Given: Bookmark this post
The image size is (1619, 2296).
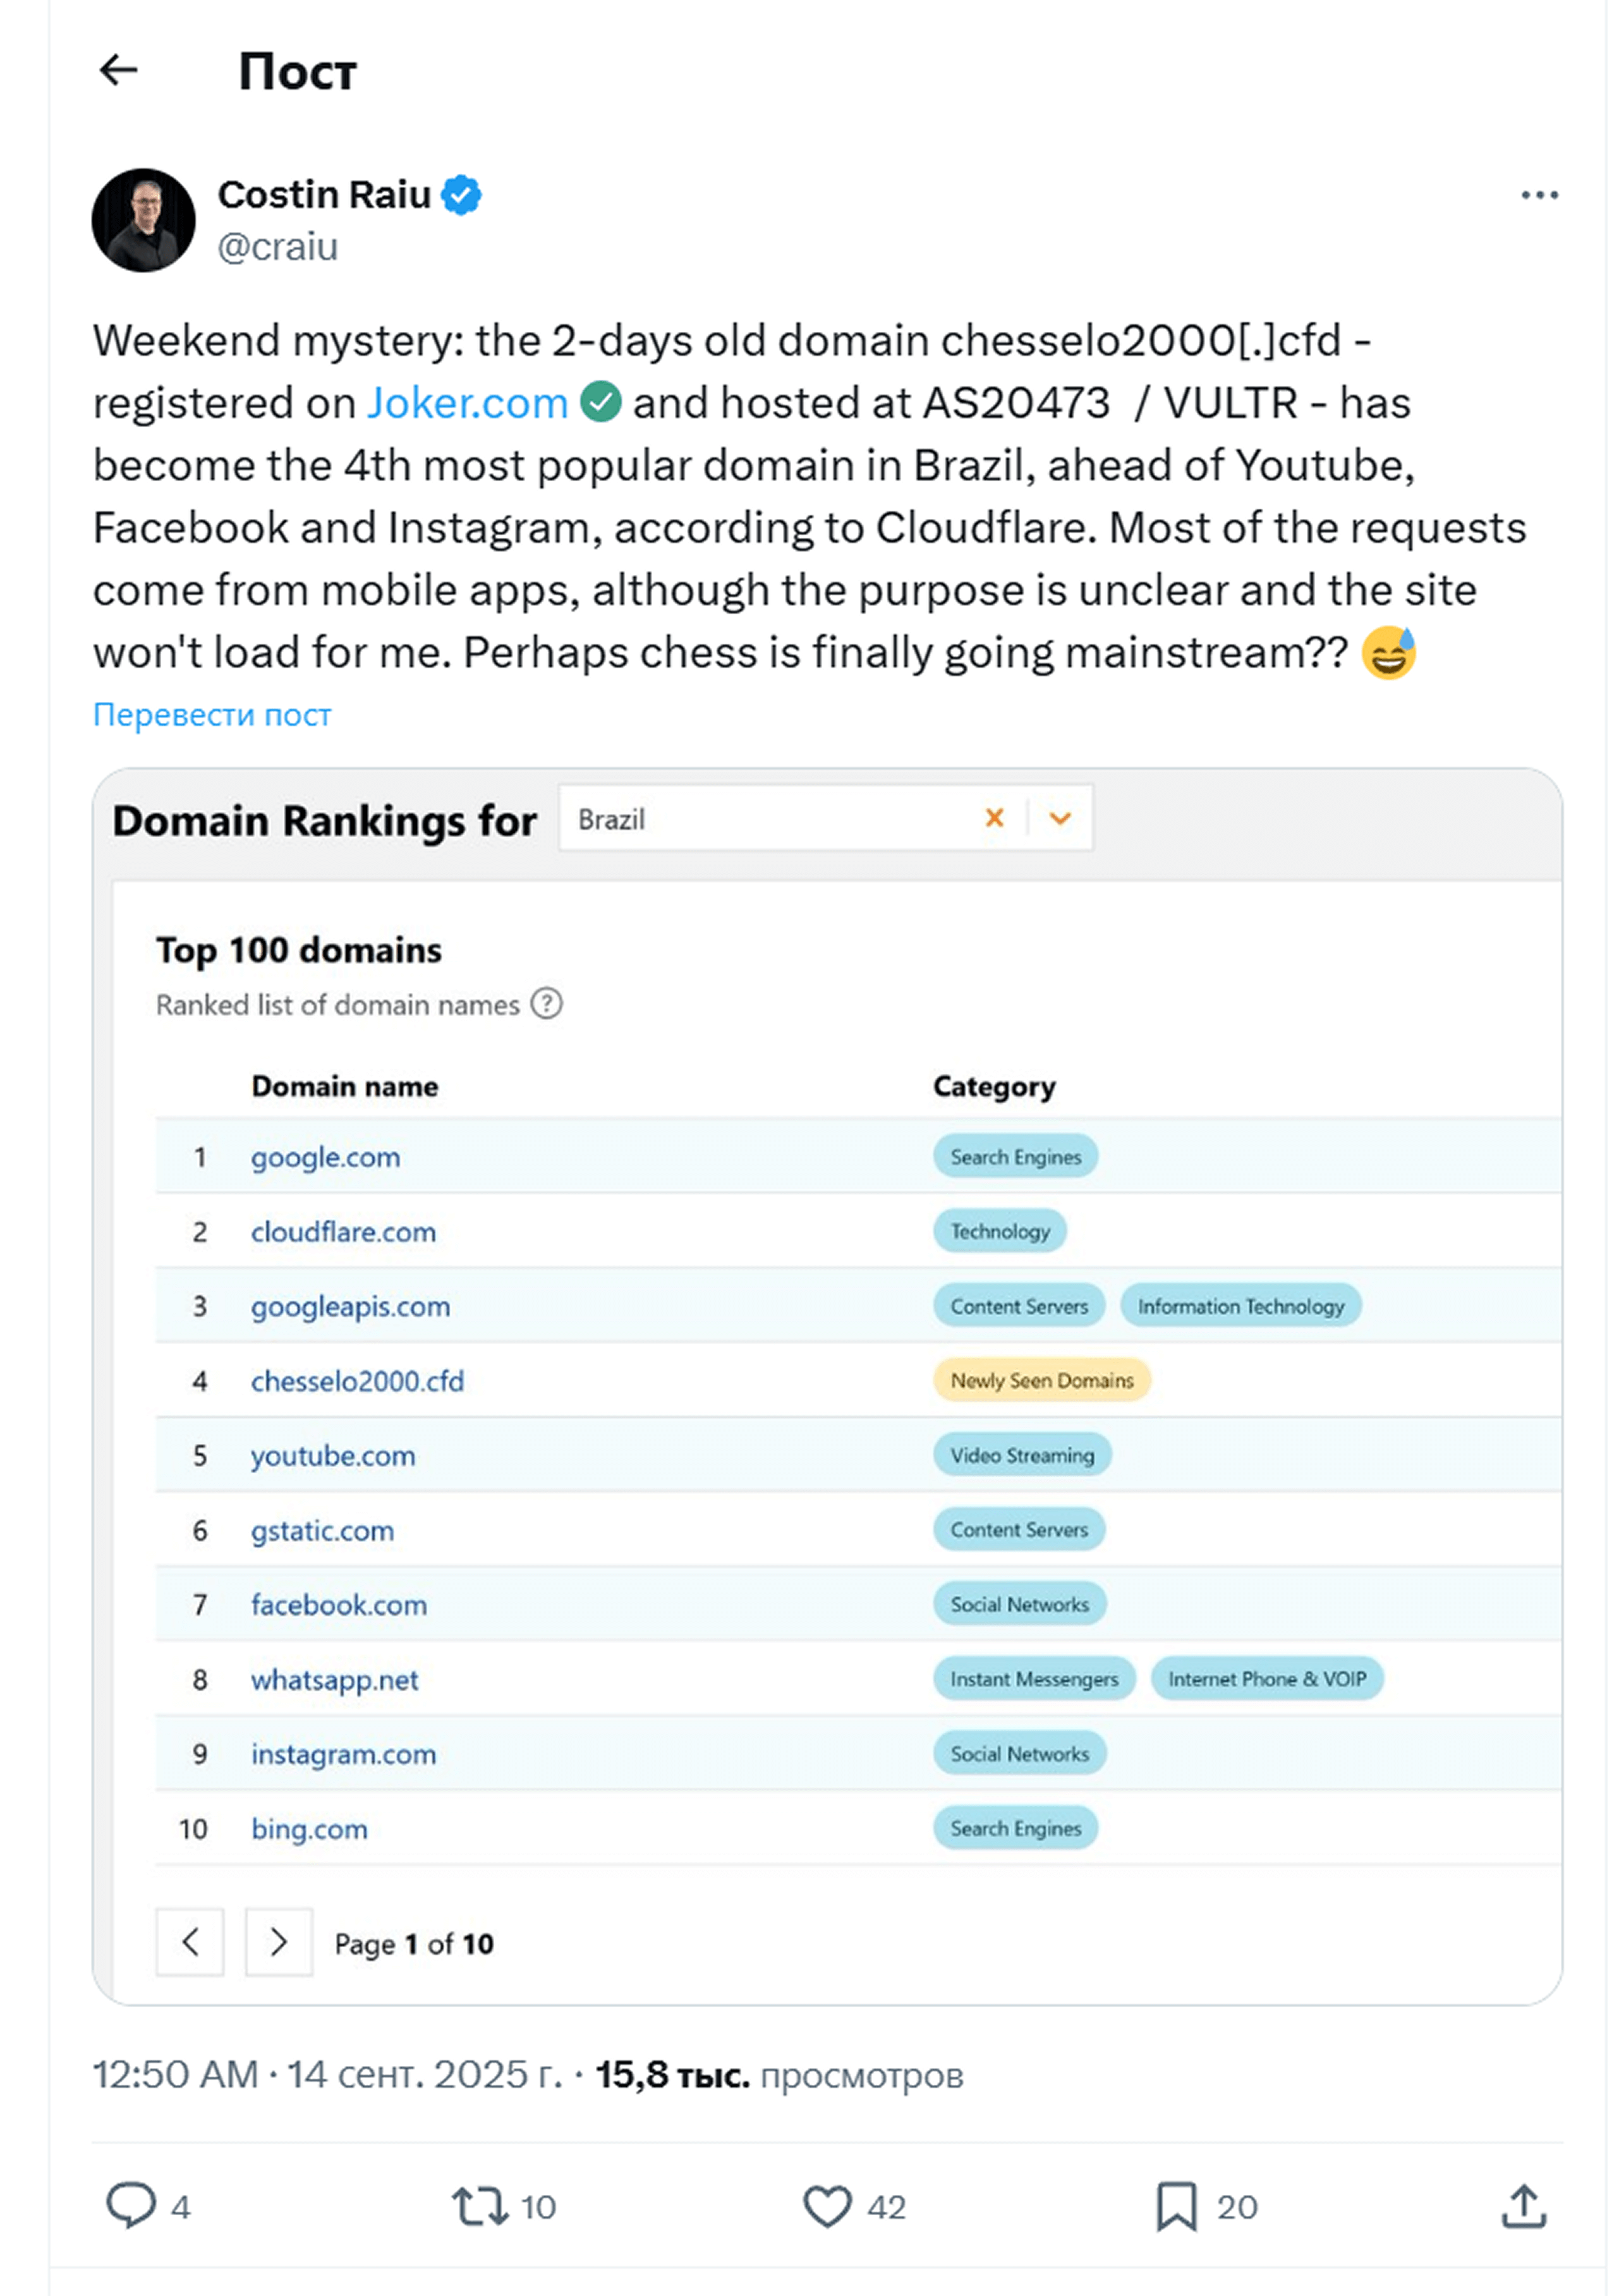Looking at the screenshot, I should (1176, 2206).
